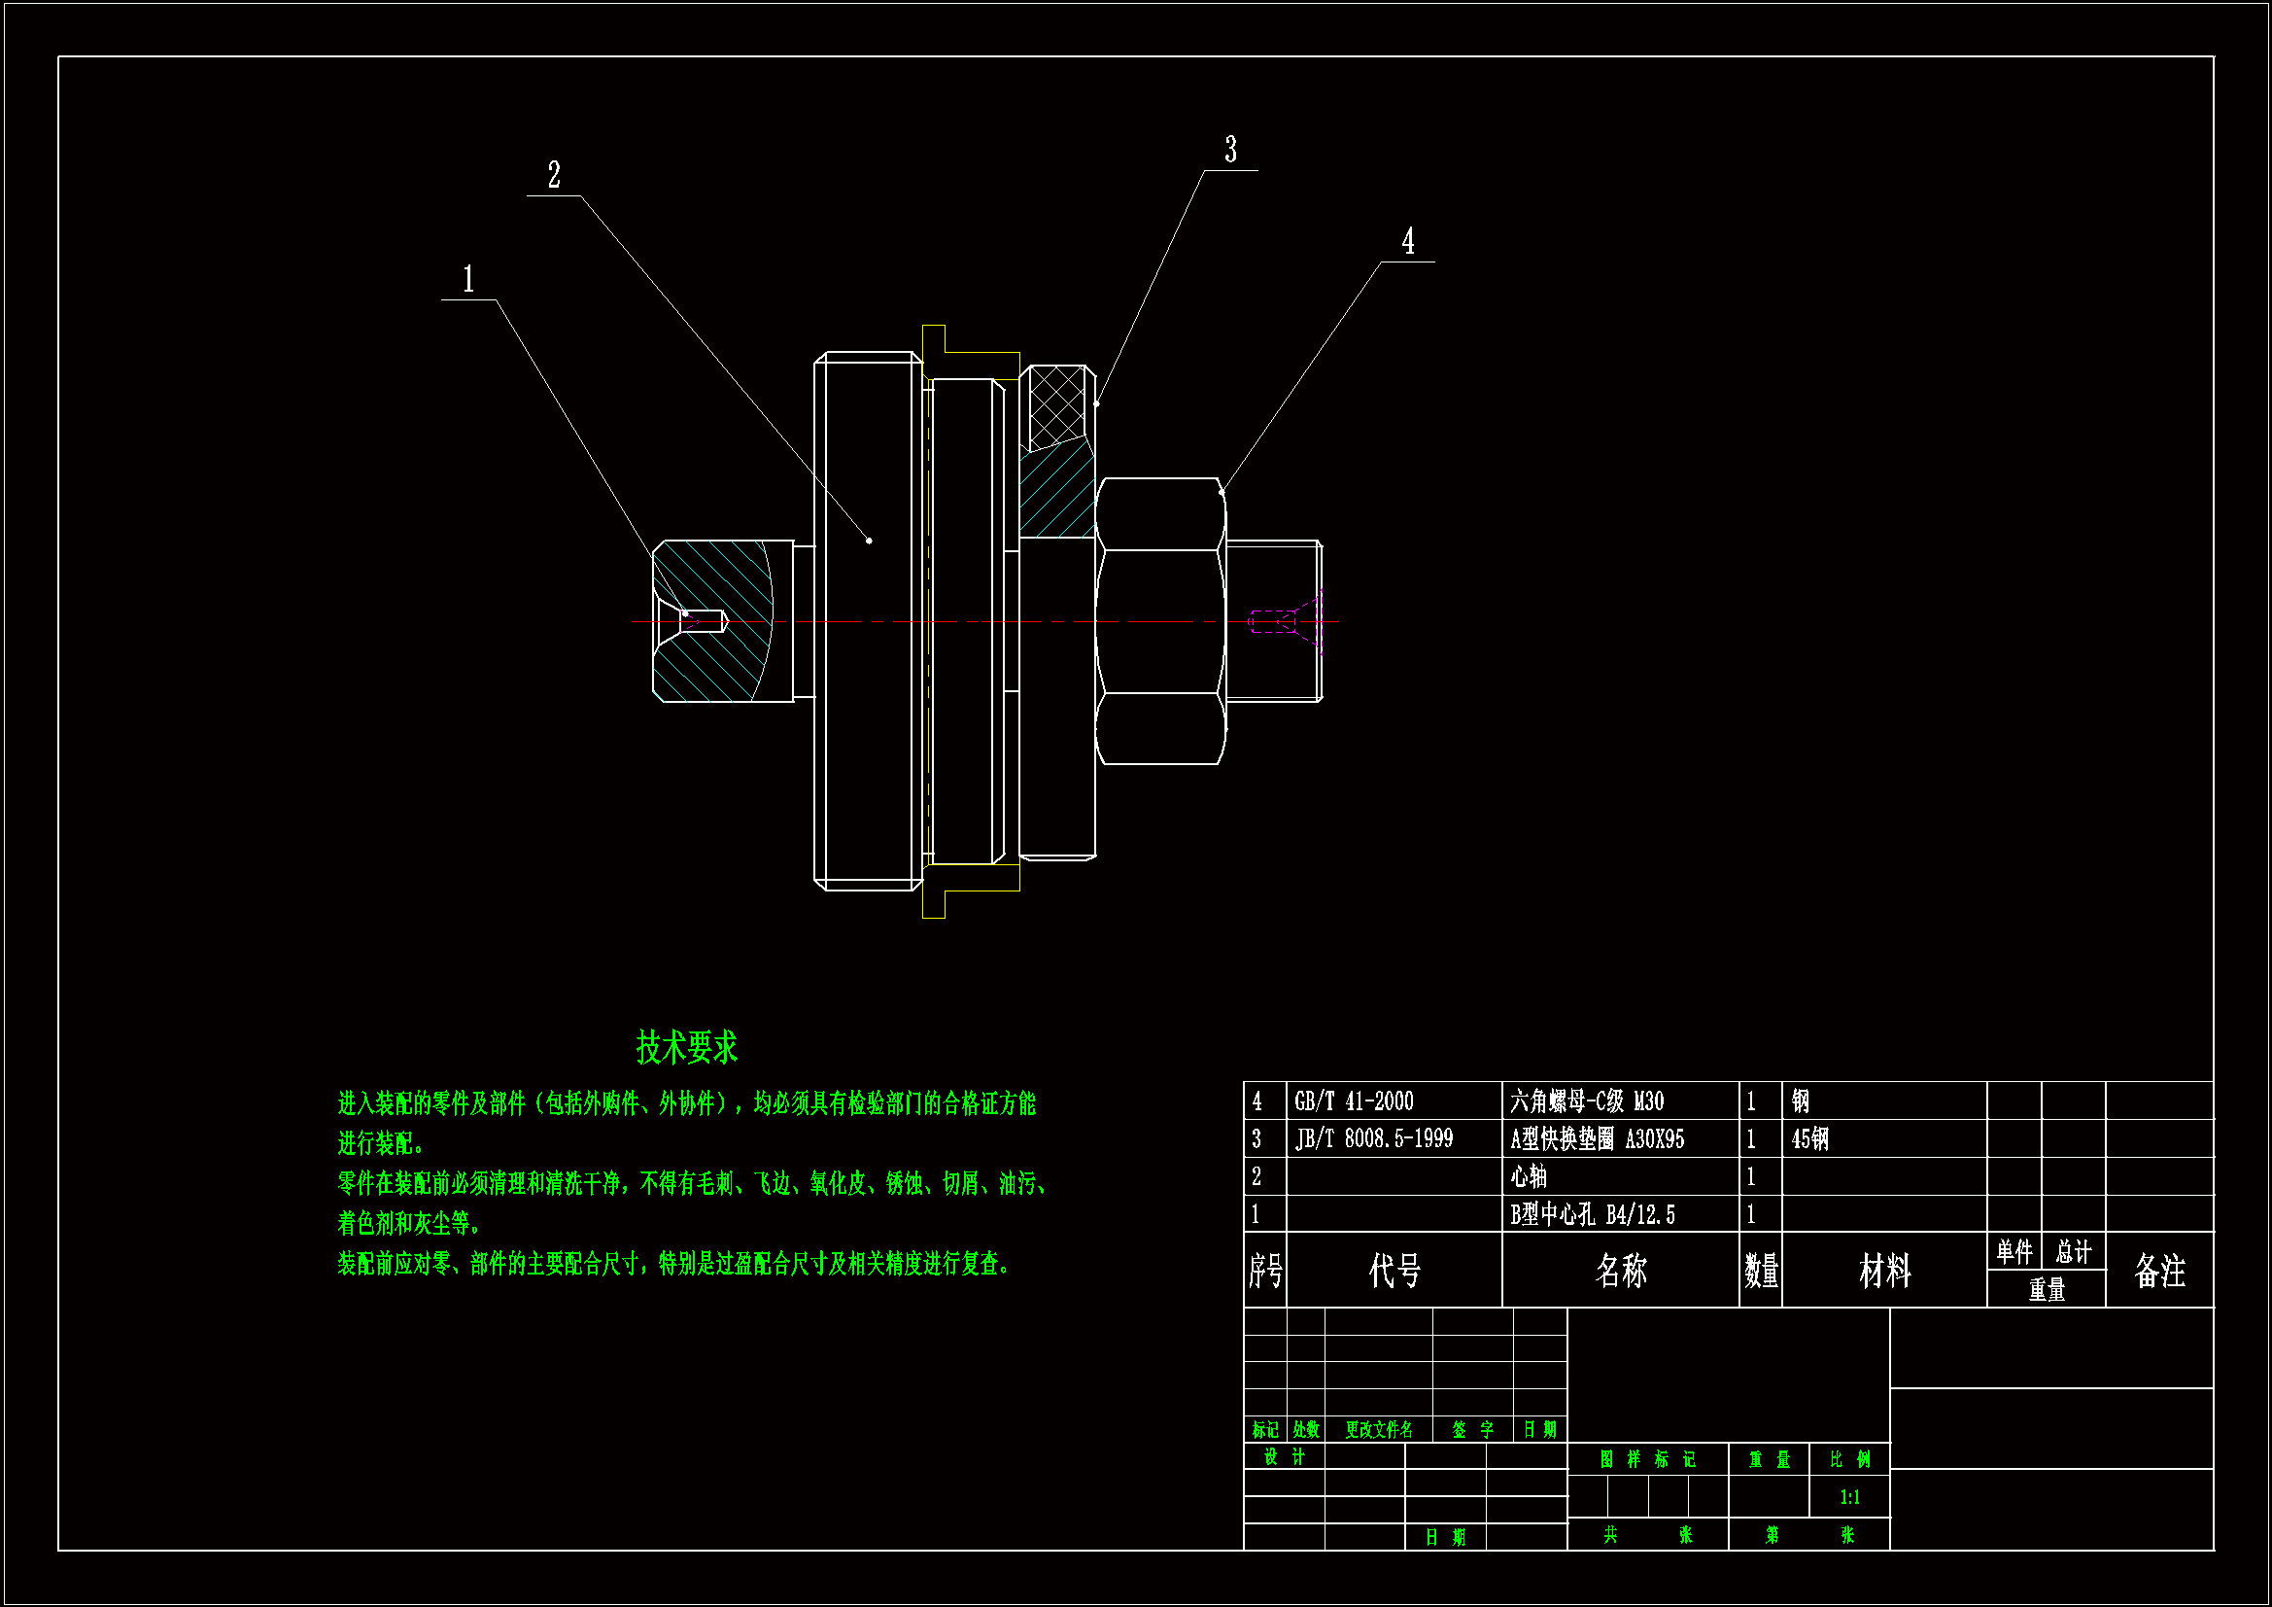The image size is (2272, 1607).
Task: Click the JB/T 8008.5-1999 table cell
Action: (1373, 1138)
